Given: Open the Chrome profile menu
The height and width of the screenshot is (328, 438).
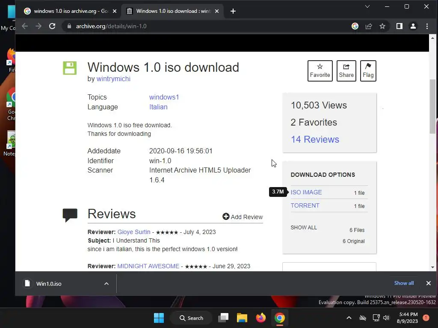Looking at the screenshot, I should coord(413,26).
